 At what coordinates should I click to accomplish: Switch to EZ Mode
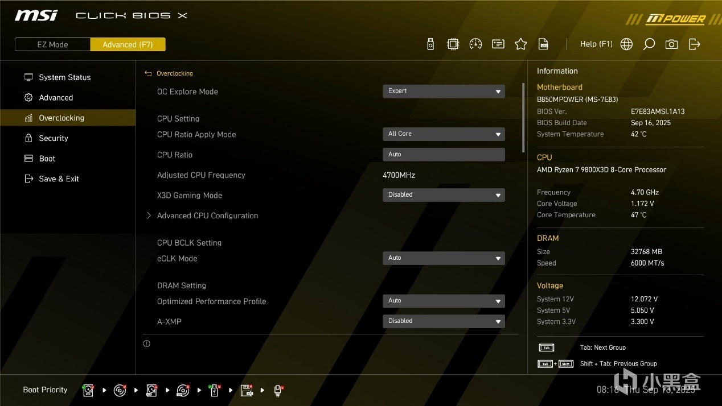point(52,44)
